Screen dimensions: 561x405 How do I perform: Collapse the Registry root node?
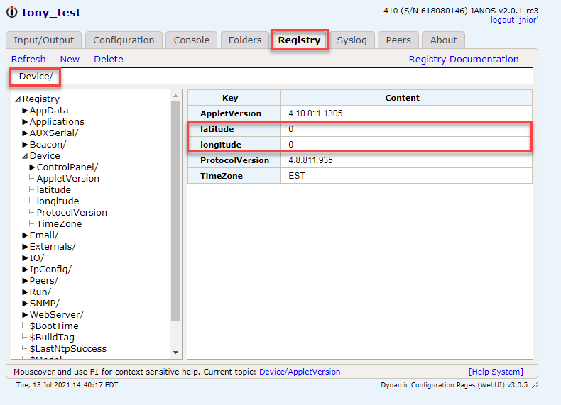click(x=18, y=99)
